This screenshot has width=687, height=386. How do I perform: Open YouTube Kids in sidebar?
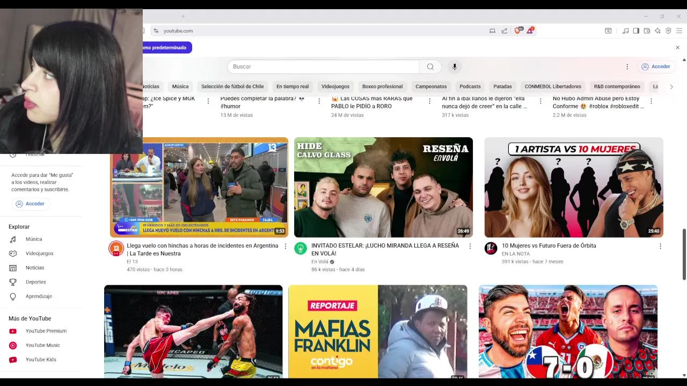(41, 360)
